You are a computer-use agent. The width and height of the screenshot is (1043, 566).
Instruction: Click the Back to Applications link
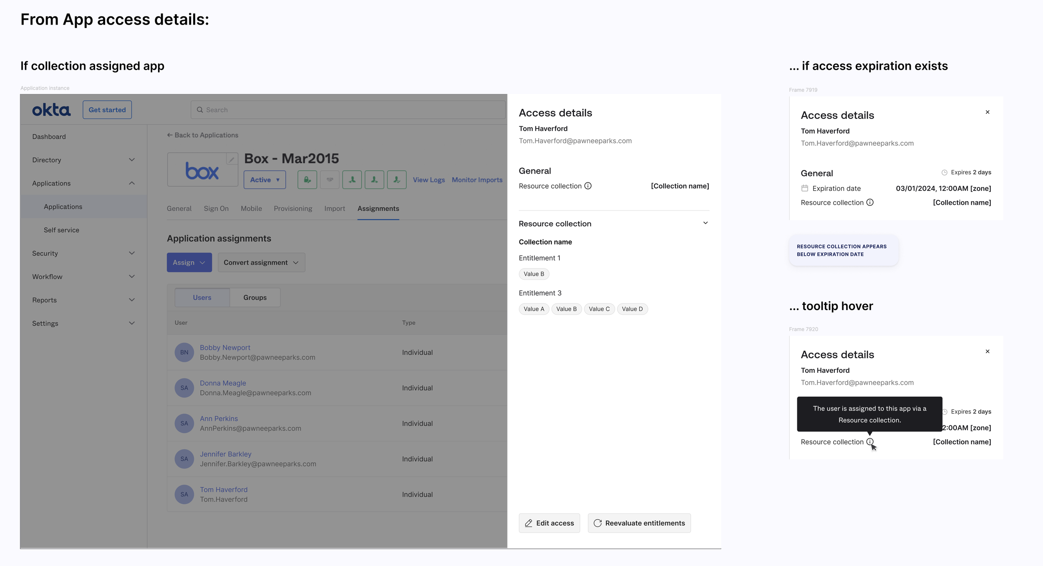pyautogui.click(x=203, y=135)
